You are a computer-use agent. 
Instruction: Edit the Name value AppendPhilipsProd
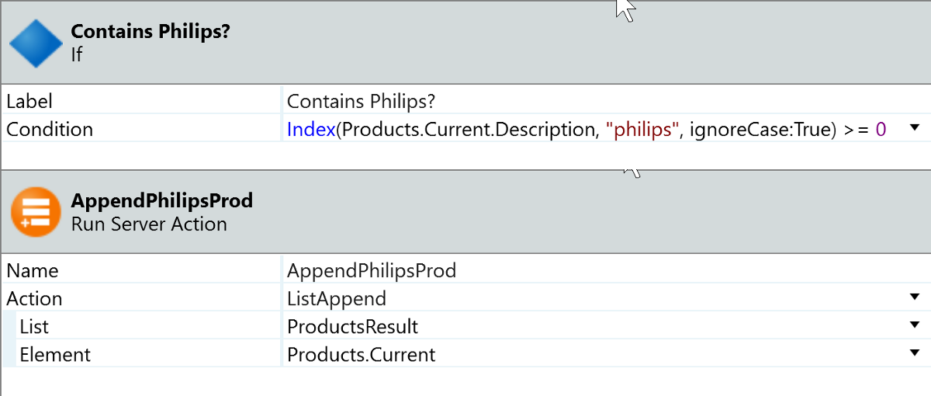372,271
